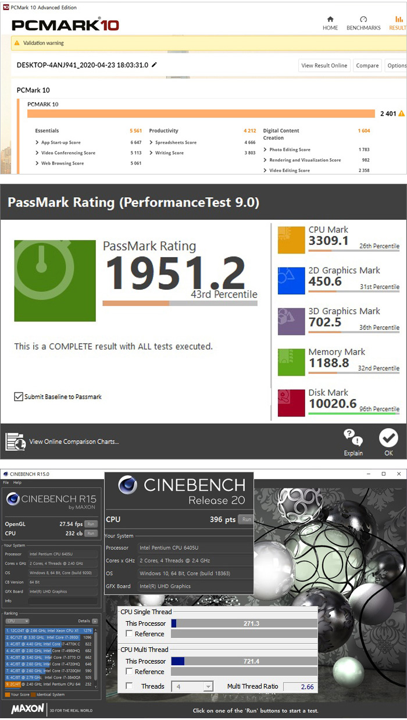Toggle Submit Baseline to Passmark checkbox

click(x=19, y=397)
